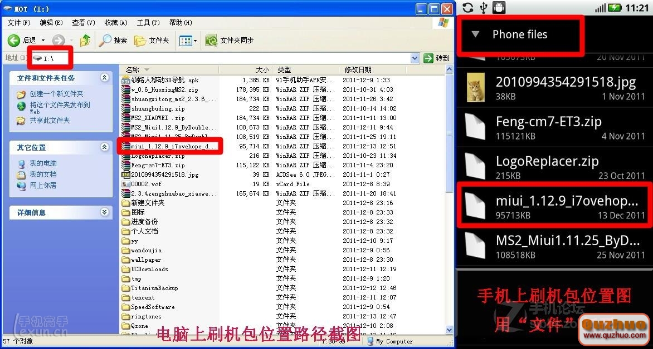Open the Edit (编辑) menu
The image size is (653, 349).
tap(51, 22)
